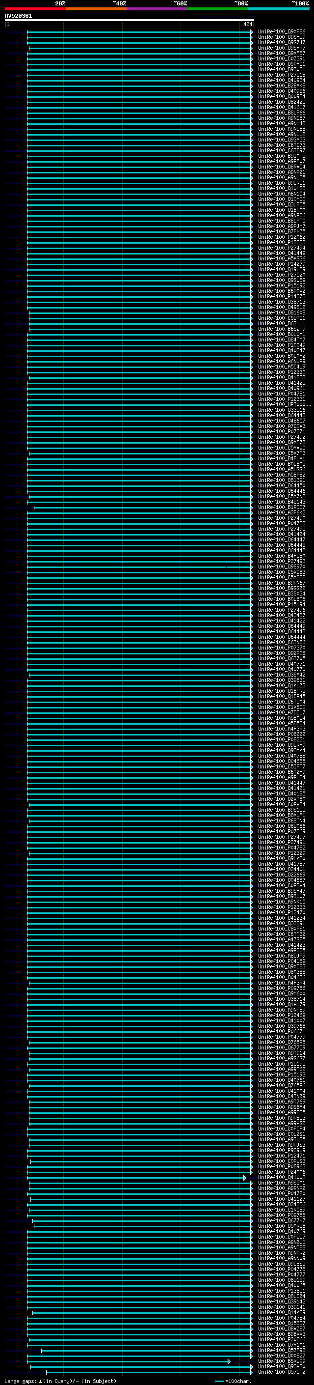Image resolution: width=314 pixels, height=1385 pixels.
Task: Click the green ~80% identity color segment
Action: coord(218,9)
